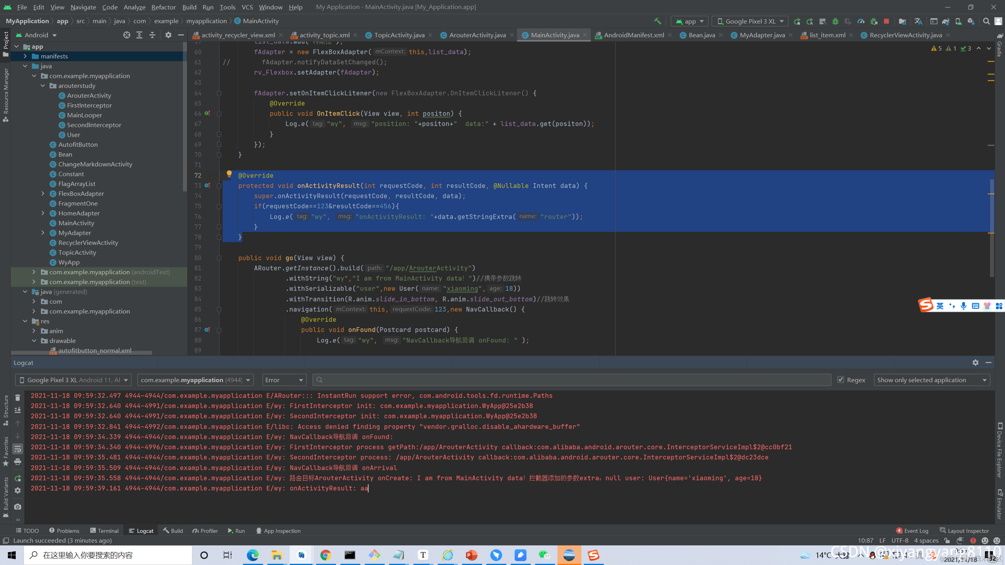Click the red Stop app button

point(886,21)
